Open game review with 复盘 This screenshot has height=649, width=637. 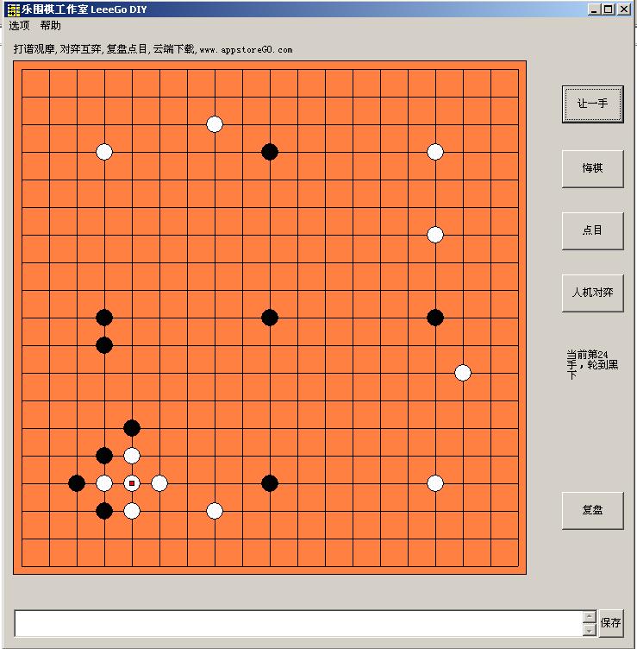pos(592,510)
